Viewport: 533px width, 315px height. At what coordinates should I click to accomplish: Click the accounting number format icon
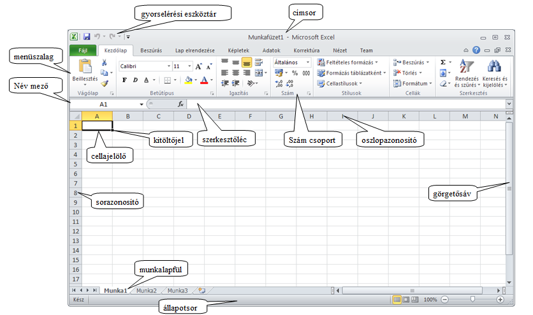click(279, 73)
